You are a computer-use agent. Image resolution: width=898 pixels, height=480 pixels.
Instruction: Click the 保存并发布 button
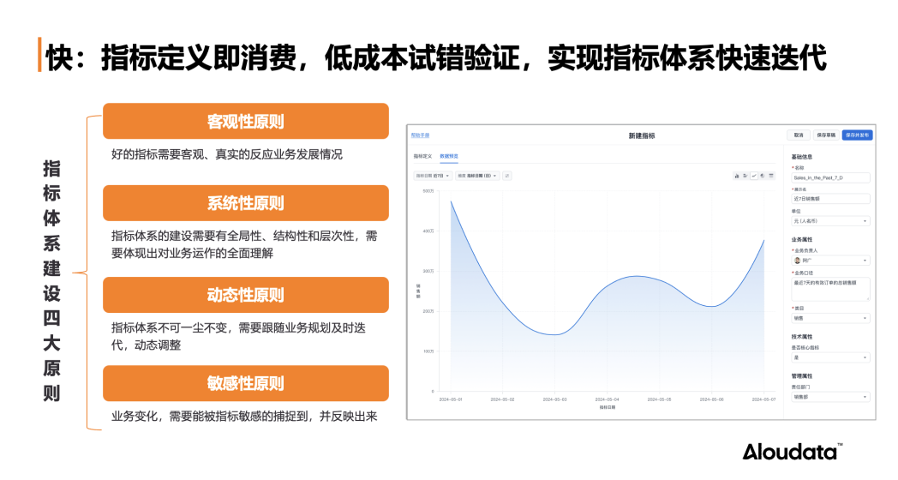[x=858, y=135]
